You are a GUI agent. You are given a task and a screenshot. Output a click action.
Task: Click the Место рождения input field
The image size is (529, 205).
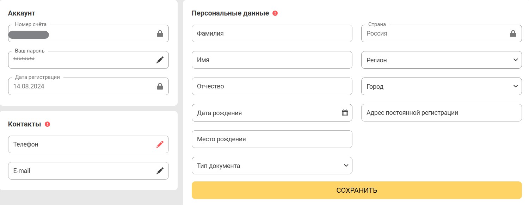[272, 139]
